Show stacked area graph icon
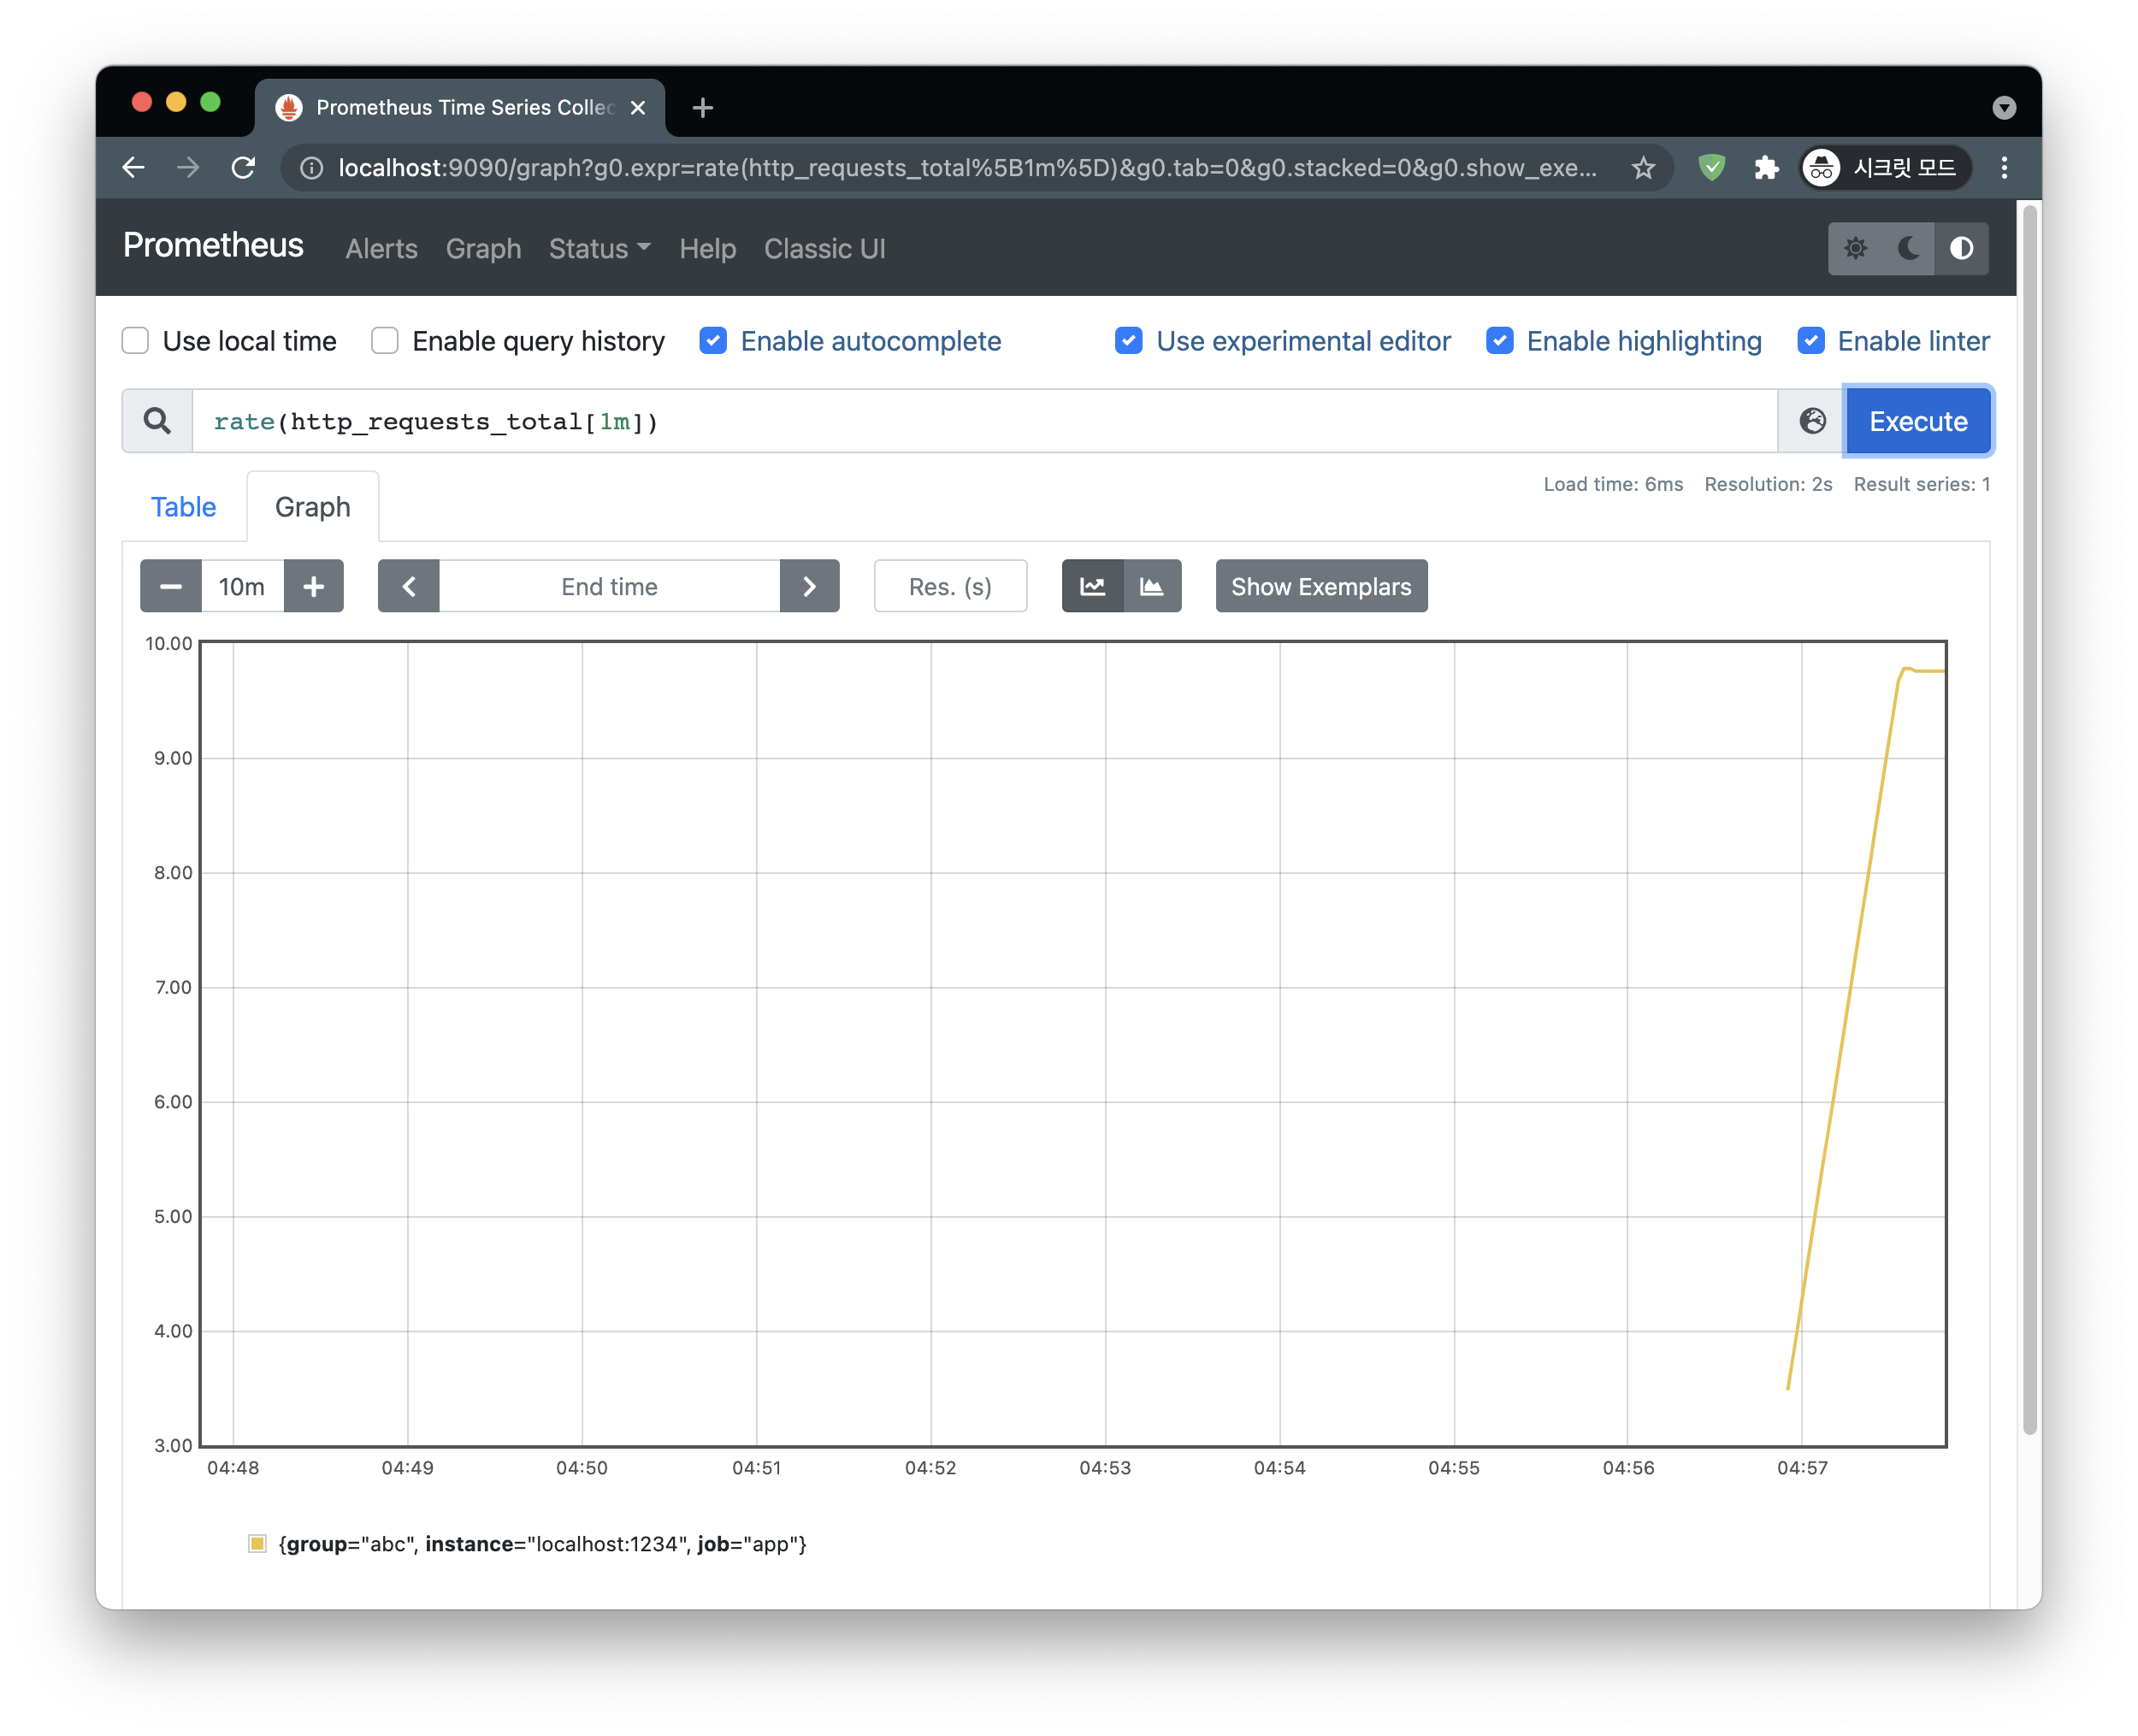Image resolution: width=2138 pixels, height=1736 pixels. pyautogui.click(x=1152, y=586)
